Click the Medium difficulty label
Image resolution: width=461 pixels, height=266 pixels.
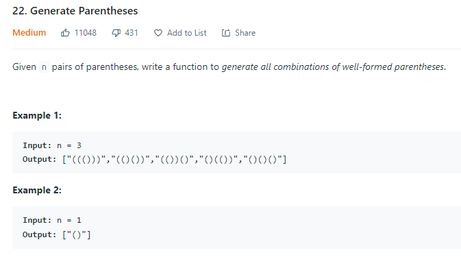coord(29,33)
